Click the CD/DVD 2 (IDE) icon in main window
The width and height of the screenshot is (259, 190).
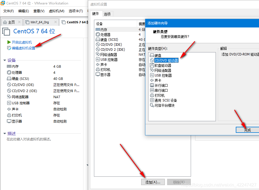pyautogui.click(x=9, y=91)
